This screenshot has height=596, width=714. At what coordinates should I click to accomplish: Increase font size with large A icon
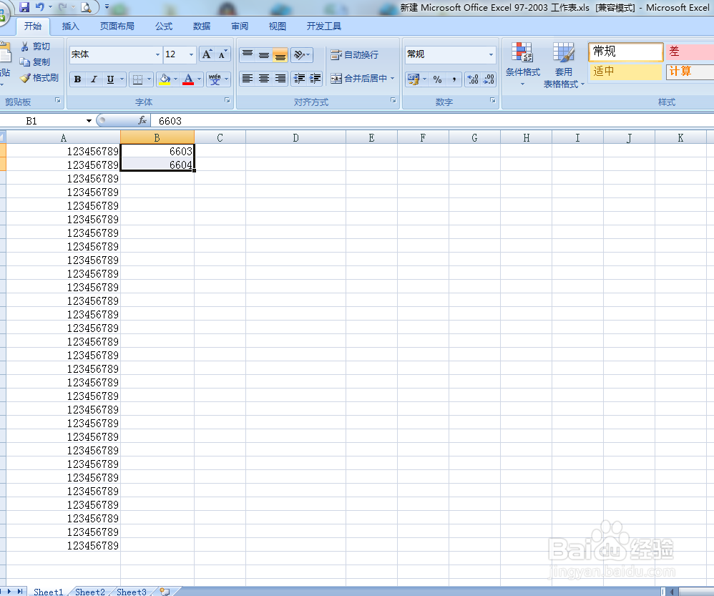[207, 54]
